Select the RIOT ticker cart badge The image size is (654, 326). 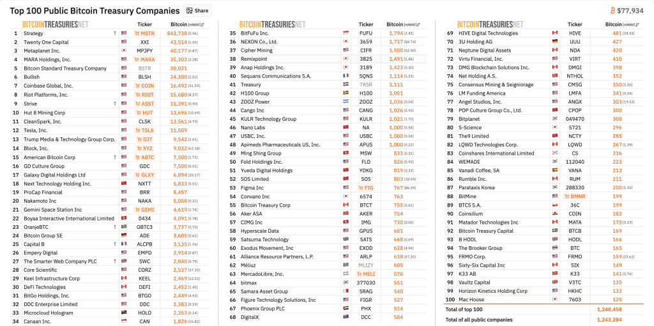click(x=145, y=95)
